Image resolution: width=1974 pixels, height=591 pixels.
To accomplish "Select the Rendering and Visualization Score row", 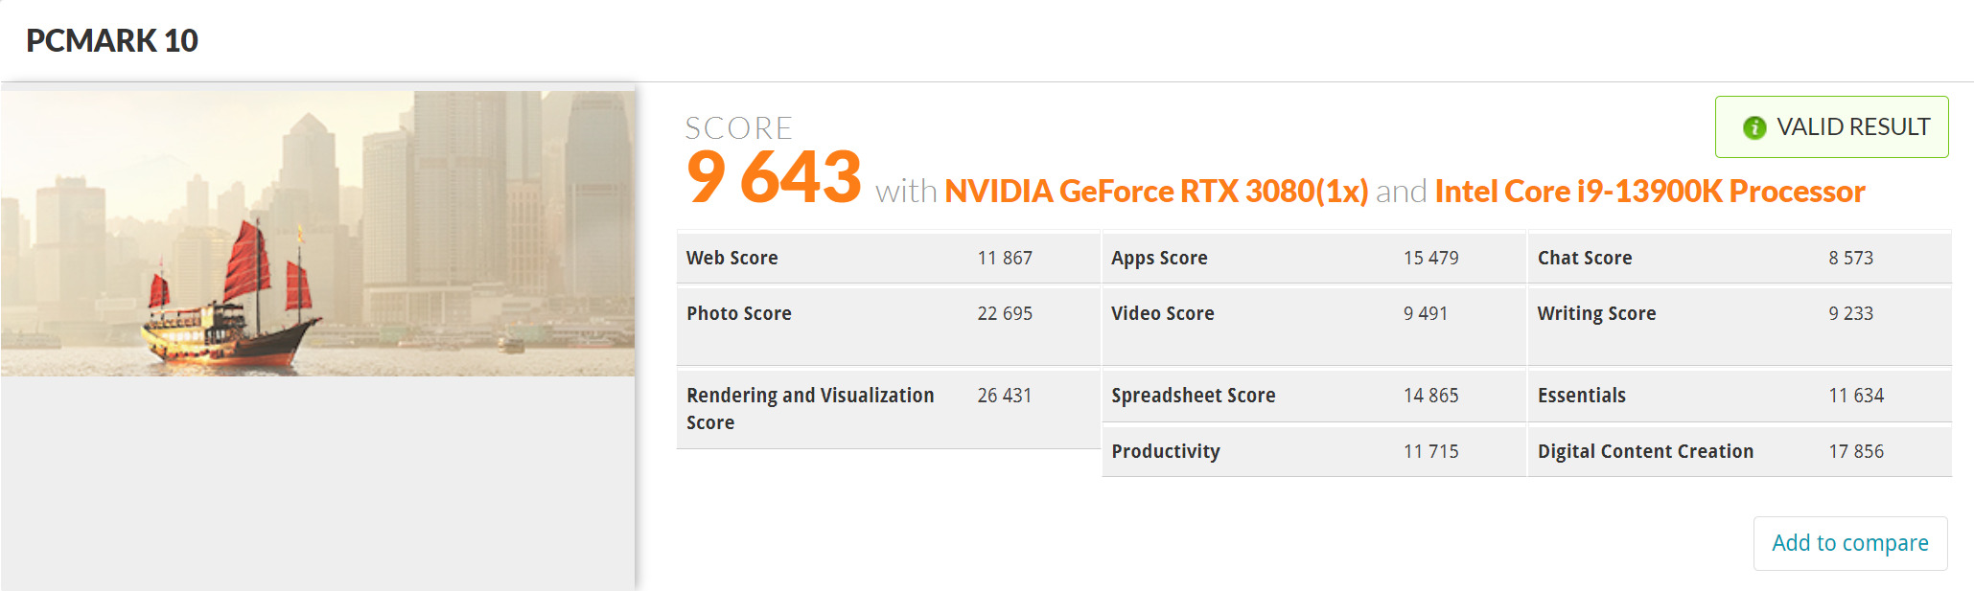I will tap(887, 409).
